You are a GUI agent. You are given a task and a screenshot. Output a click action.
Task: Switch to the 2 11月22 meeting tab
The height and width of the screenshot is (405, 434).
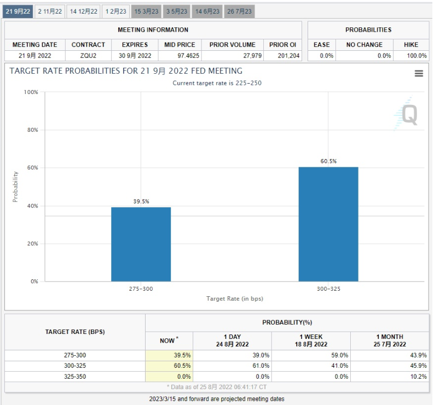click(50, 11)
